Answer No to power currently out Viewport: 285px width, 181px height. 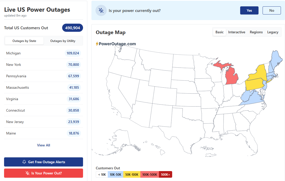(272, 10)
